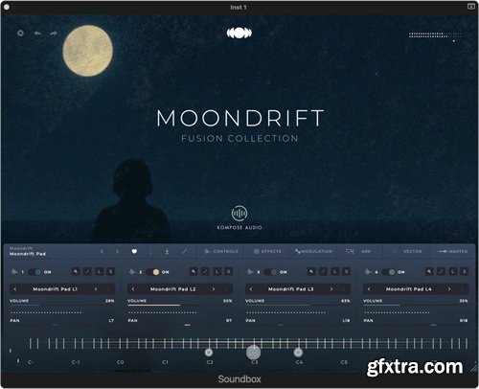Open the three-dot preset options menu

point(150,251)
